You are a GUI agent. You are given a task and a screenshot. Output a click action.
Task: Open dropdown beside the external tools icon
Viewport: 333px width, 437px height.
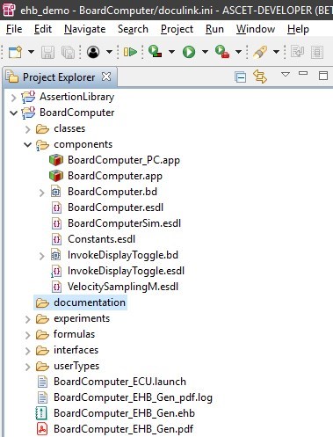[x=239, y=52]
